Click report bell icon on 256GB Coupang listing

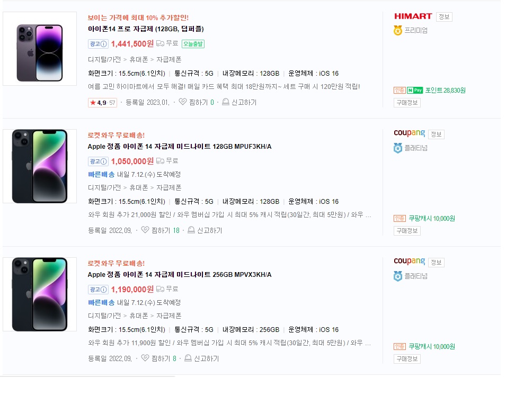[188, 358]
